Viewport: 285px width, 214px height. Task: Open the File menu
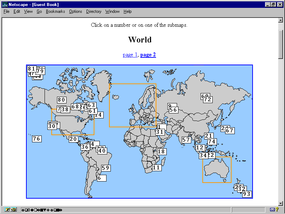pyautogui.click(x=6, y=11)
